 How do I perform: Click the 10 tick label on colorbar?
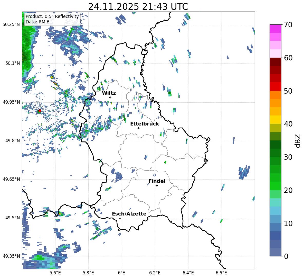(x=288, y=223)
